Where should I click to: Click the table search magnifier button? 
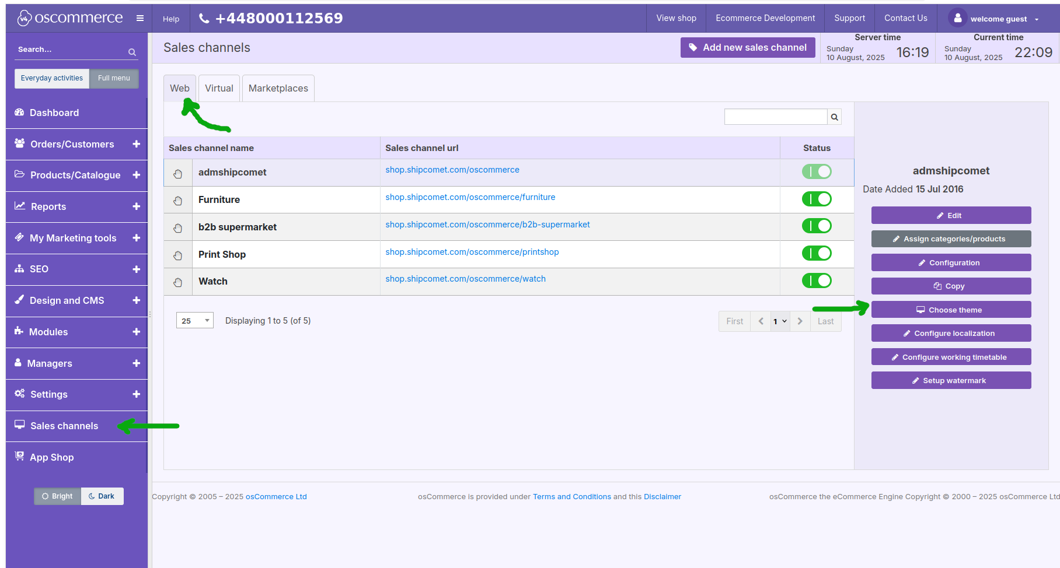834,117
